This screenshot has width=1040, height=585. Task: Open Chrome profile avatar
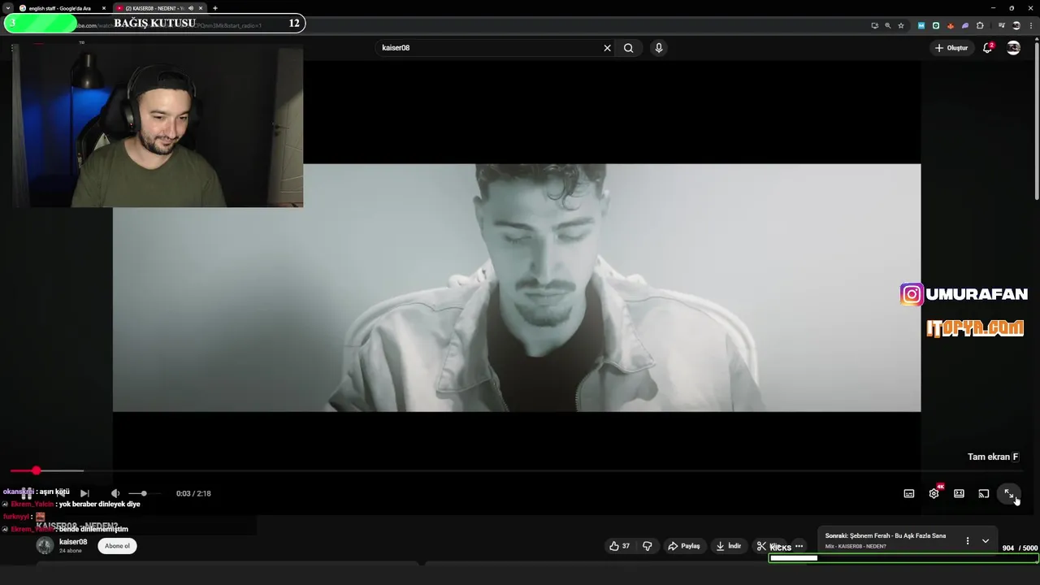(x=1016, y=25)
